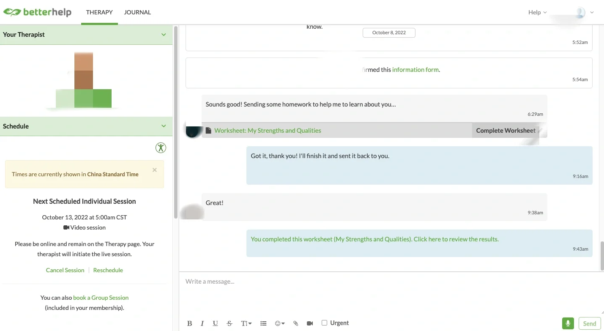Click the Complete Worksheet button
This screenshot has width=604, height=331.
[506, 131]
